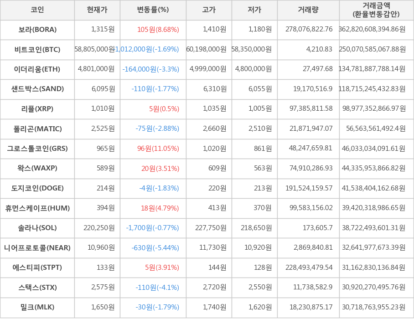Click the 코인 column header

coord(37,10)
